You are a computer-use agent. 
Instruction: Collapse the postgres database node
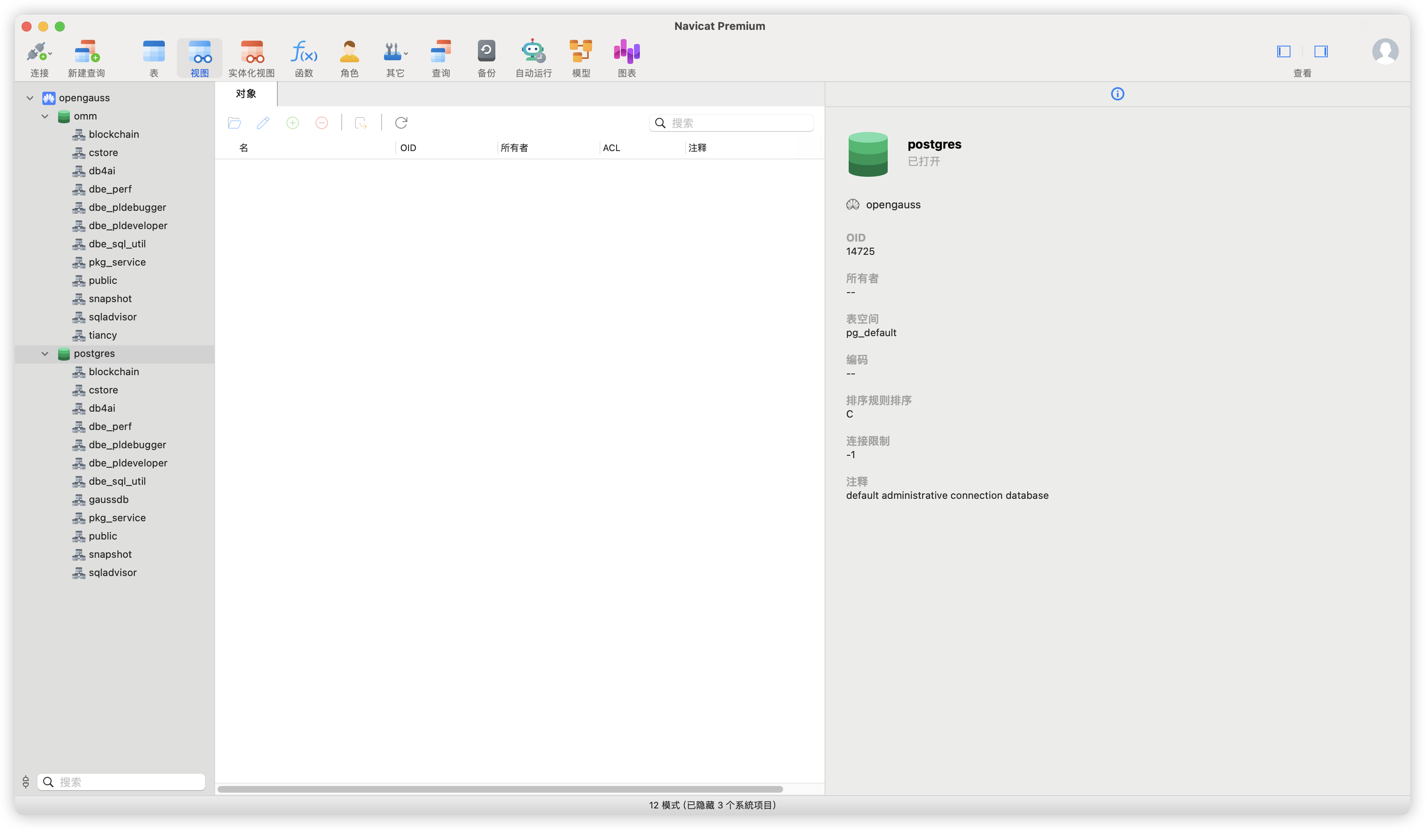pyautogui.click(x=45, y=353)
